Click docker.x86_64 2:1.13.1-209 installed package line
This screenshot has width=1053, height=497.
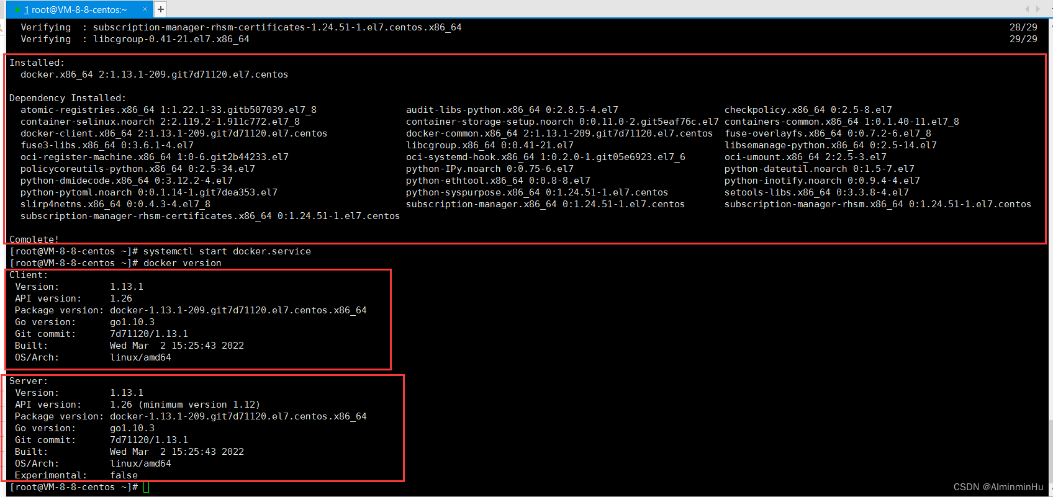[154, 74]
